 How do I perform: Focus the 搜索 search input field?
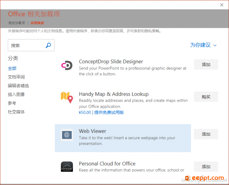[31, 45]
